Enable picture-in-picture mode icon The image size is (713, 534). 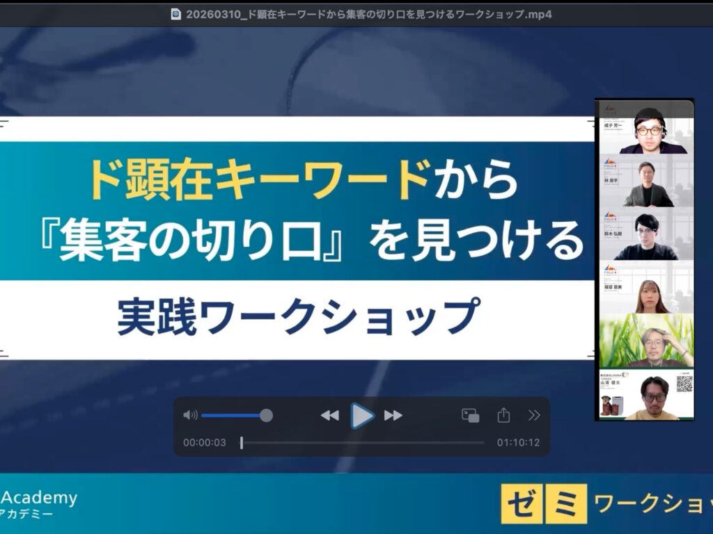[471, 416]
